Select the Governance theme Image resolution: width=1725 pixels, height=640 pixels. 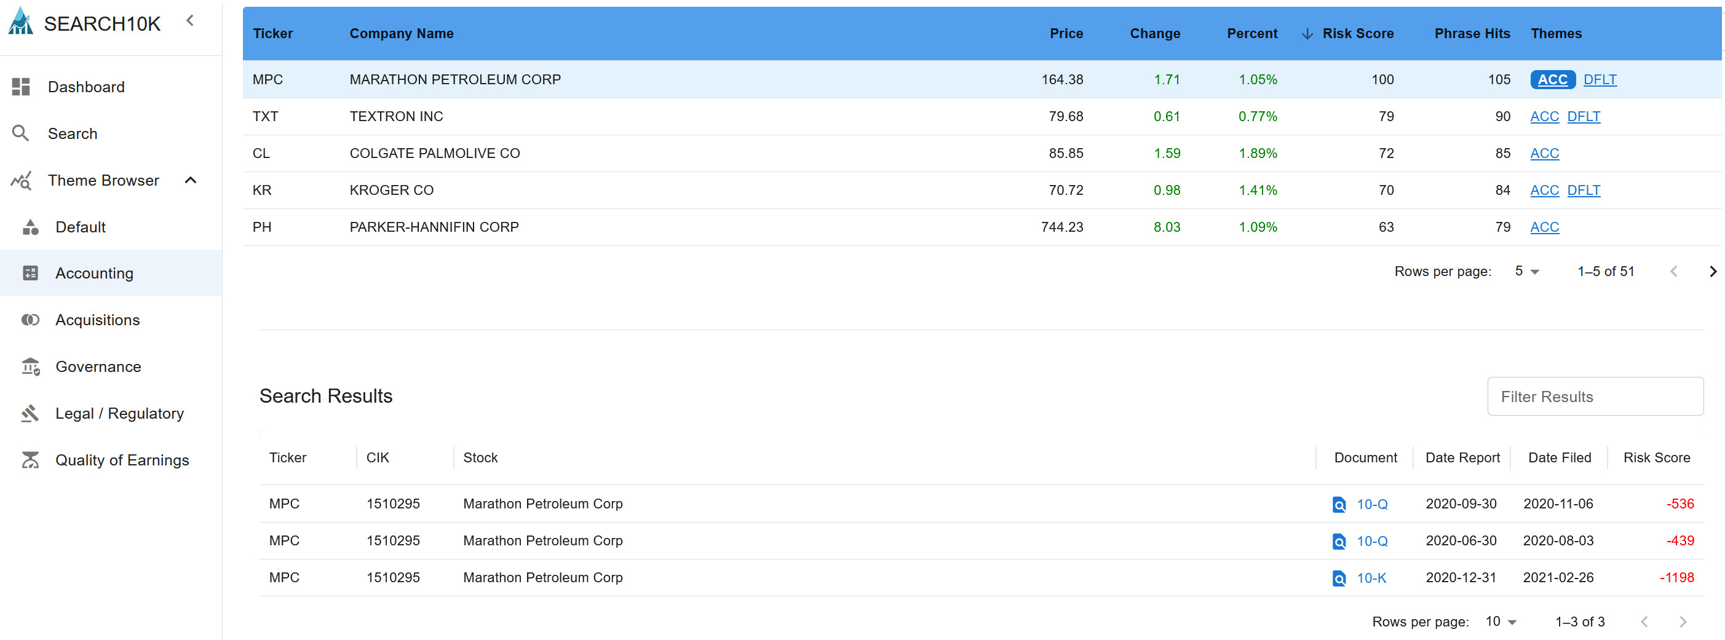(111, 367)
